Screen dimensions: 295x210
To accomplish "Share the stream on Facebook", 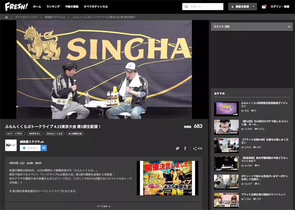I will pyautogui.click(x=185, y=148).
